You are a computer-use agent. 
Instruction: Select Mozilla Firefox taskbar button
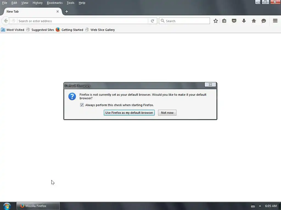click(x=38, y=206)
